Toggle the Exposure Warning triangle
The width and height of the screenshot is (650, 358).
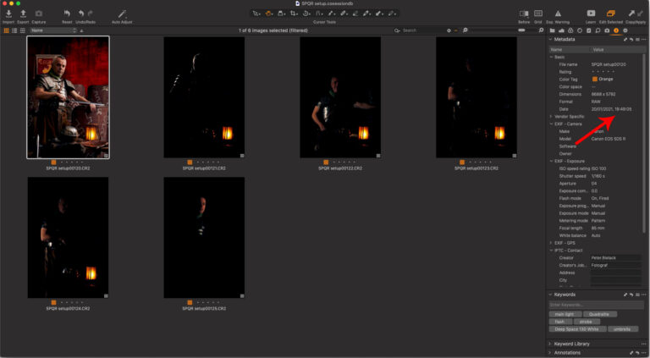pos(558,14)
